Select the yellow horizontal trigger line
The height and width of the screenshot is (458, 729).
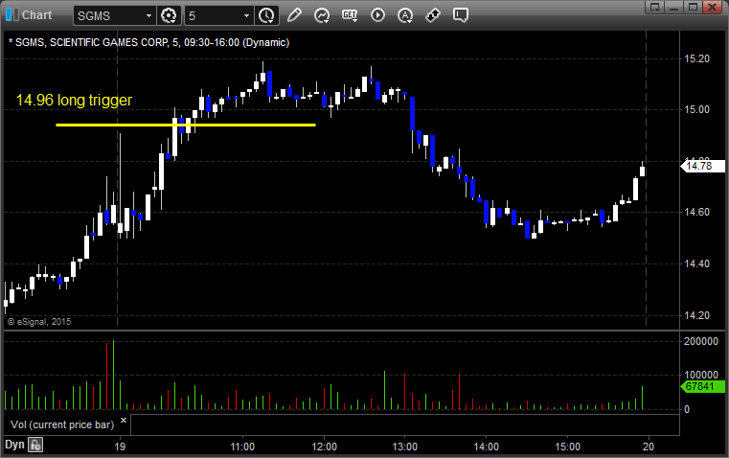click(186, 125)
